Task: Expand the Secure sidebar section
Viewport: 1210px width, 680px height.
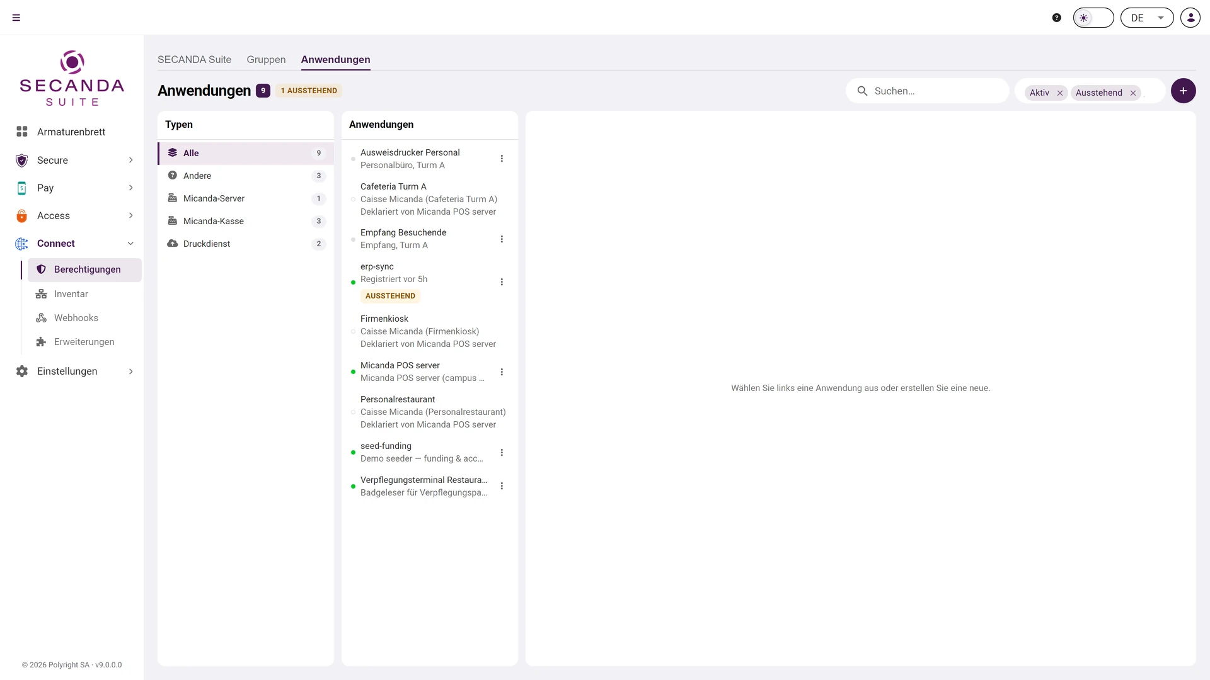Action: pyautogui.click(x=72, y=160)
